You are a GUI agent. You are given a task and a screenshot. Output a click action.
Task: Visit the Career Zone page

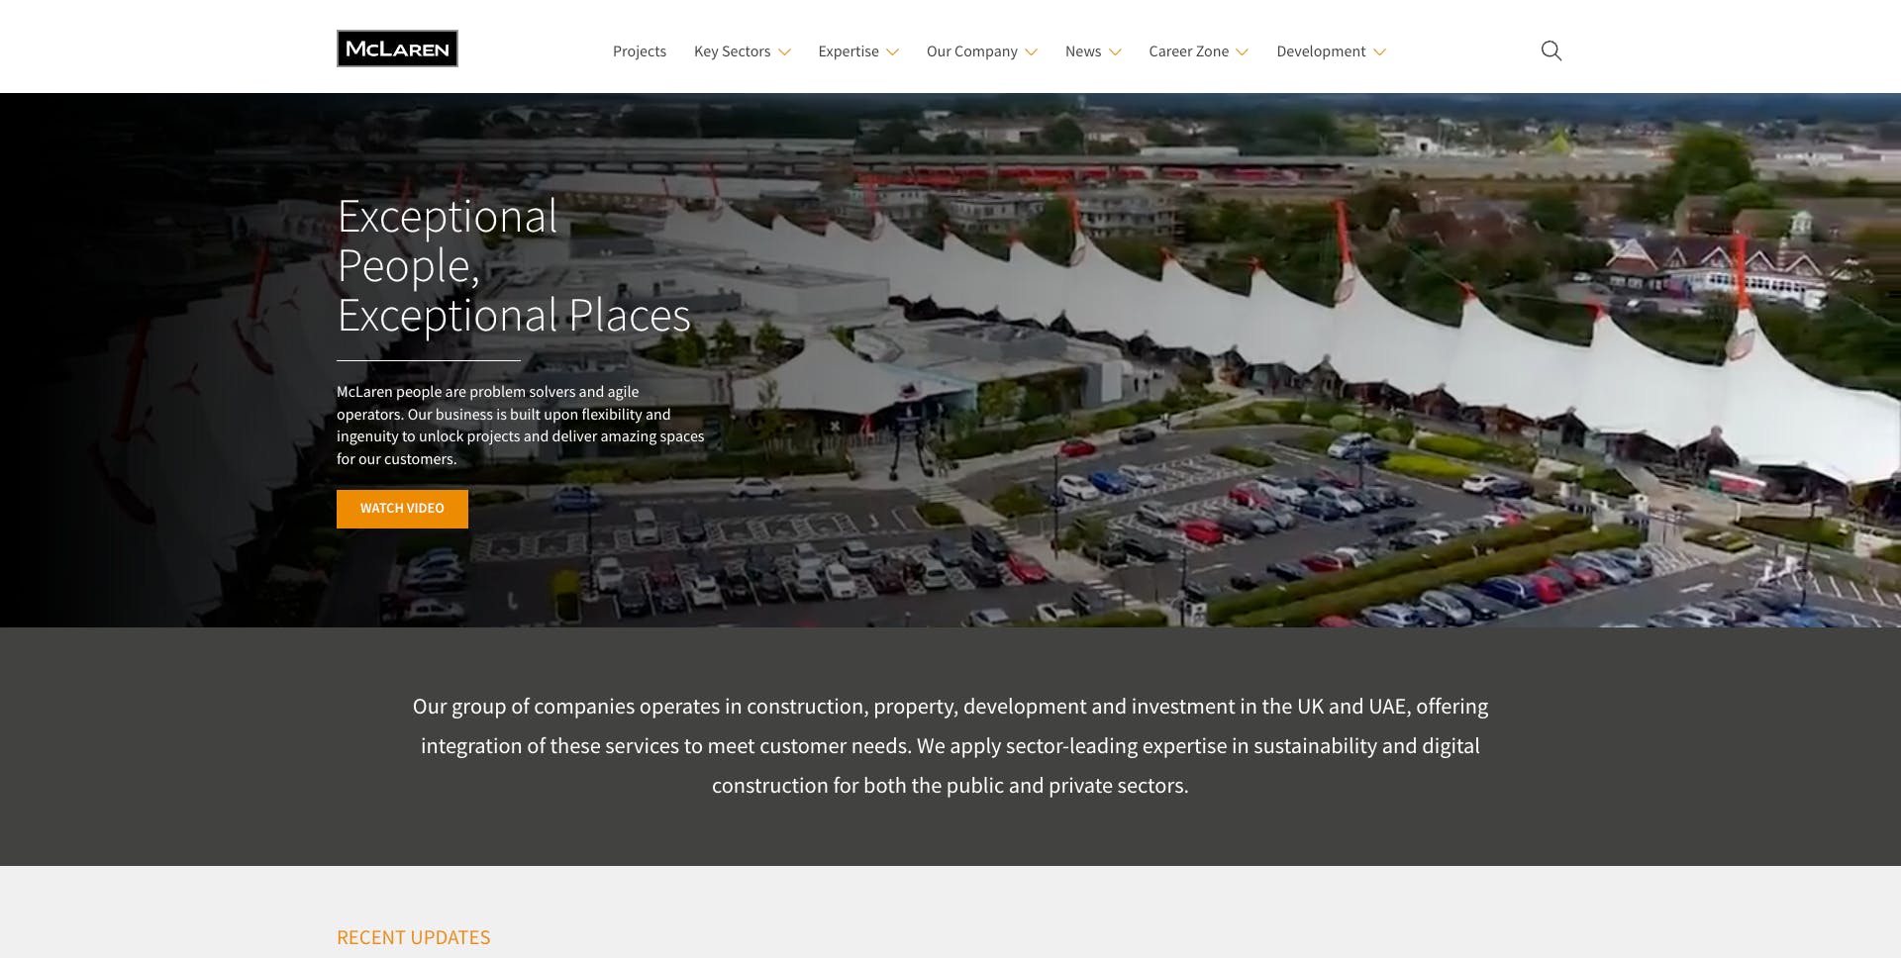(1188, 50)
